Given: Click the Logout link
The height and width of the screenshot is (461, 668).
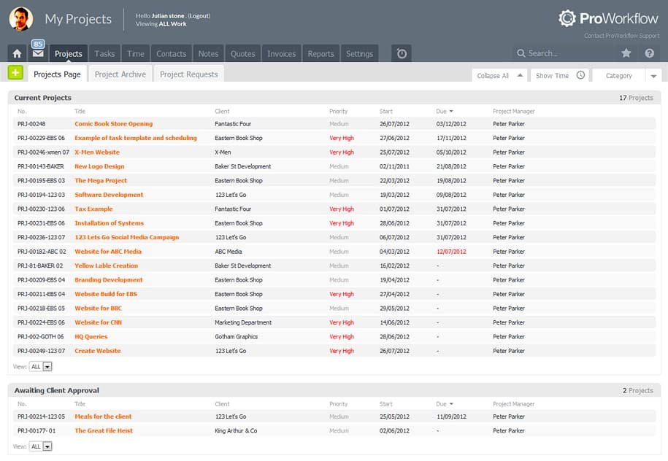Looking at the screenshot, I should [199, 16].
